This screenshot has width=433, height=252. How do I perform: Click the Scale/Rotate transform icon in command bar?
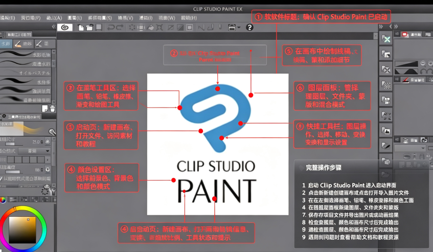coord(159,27)
